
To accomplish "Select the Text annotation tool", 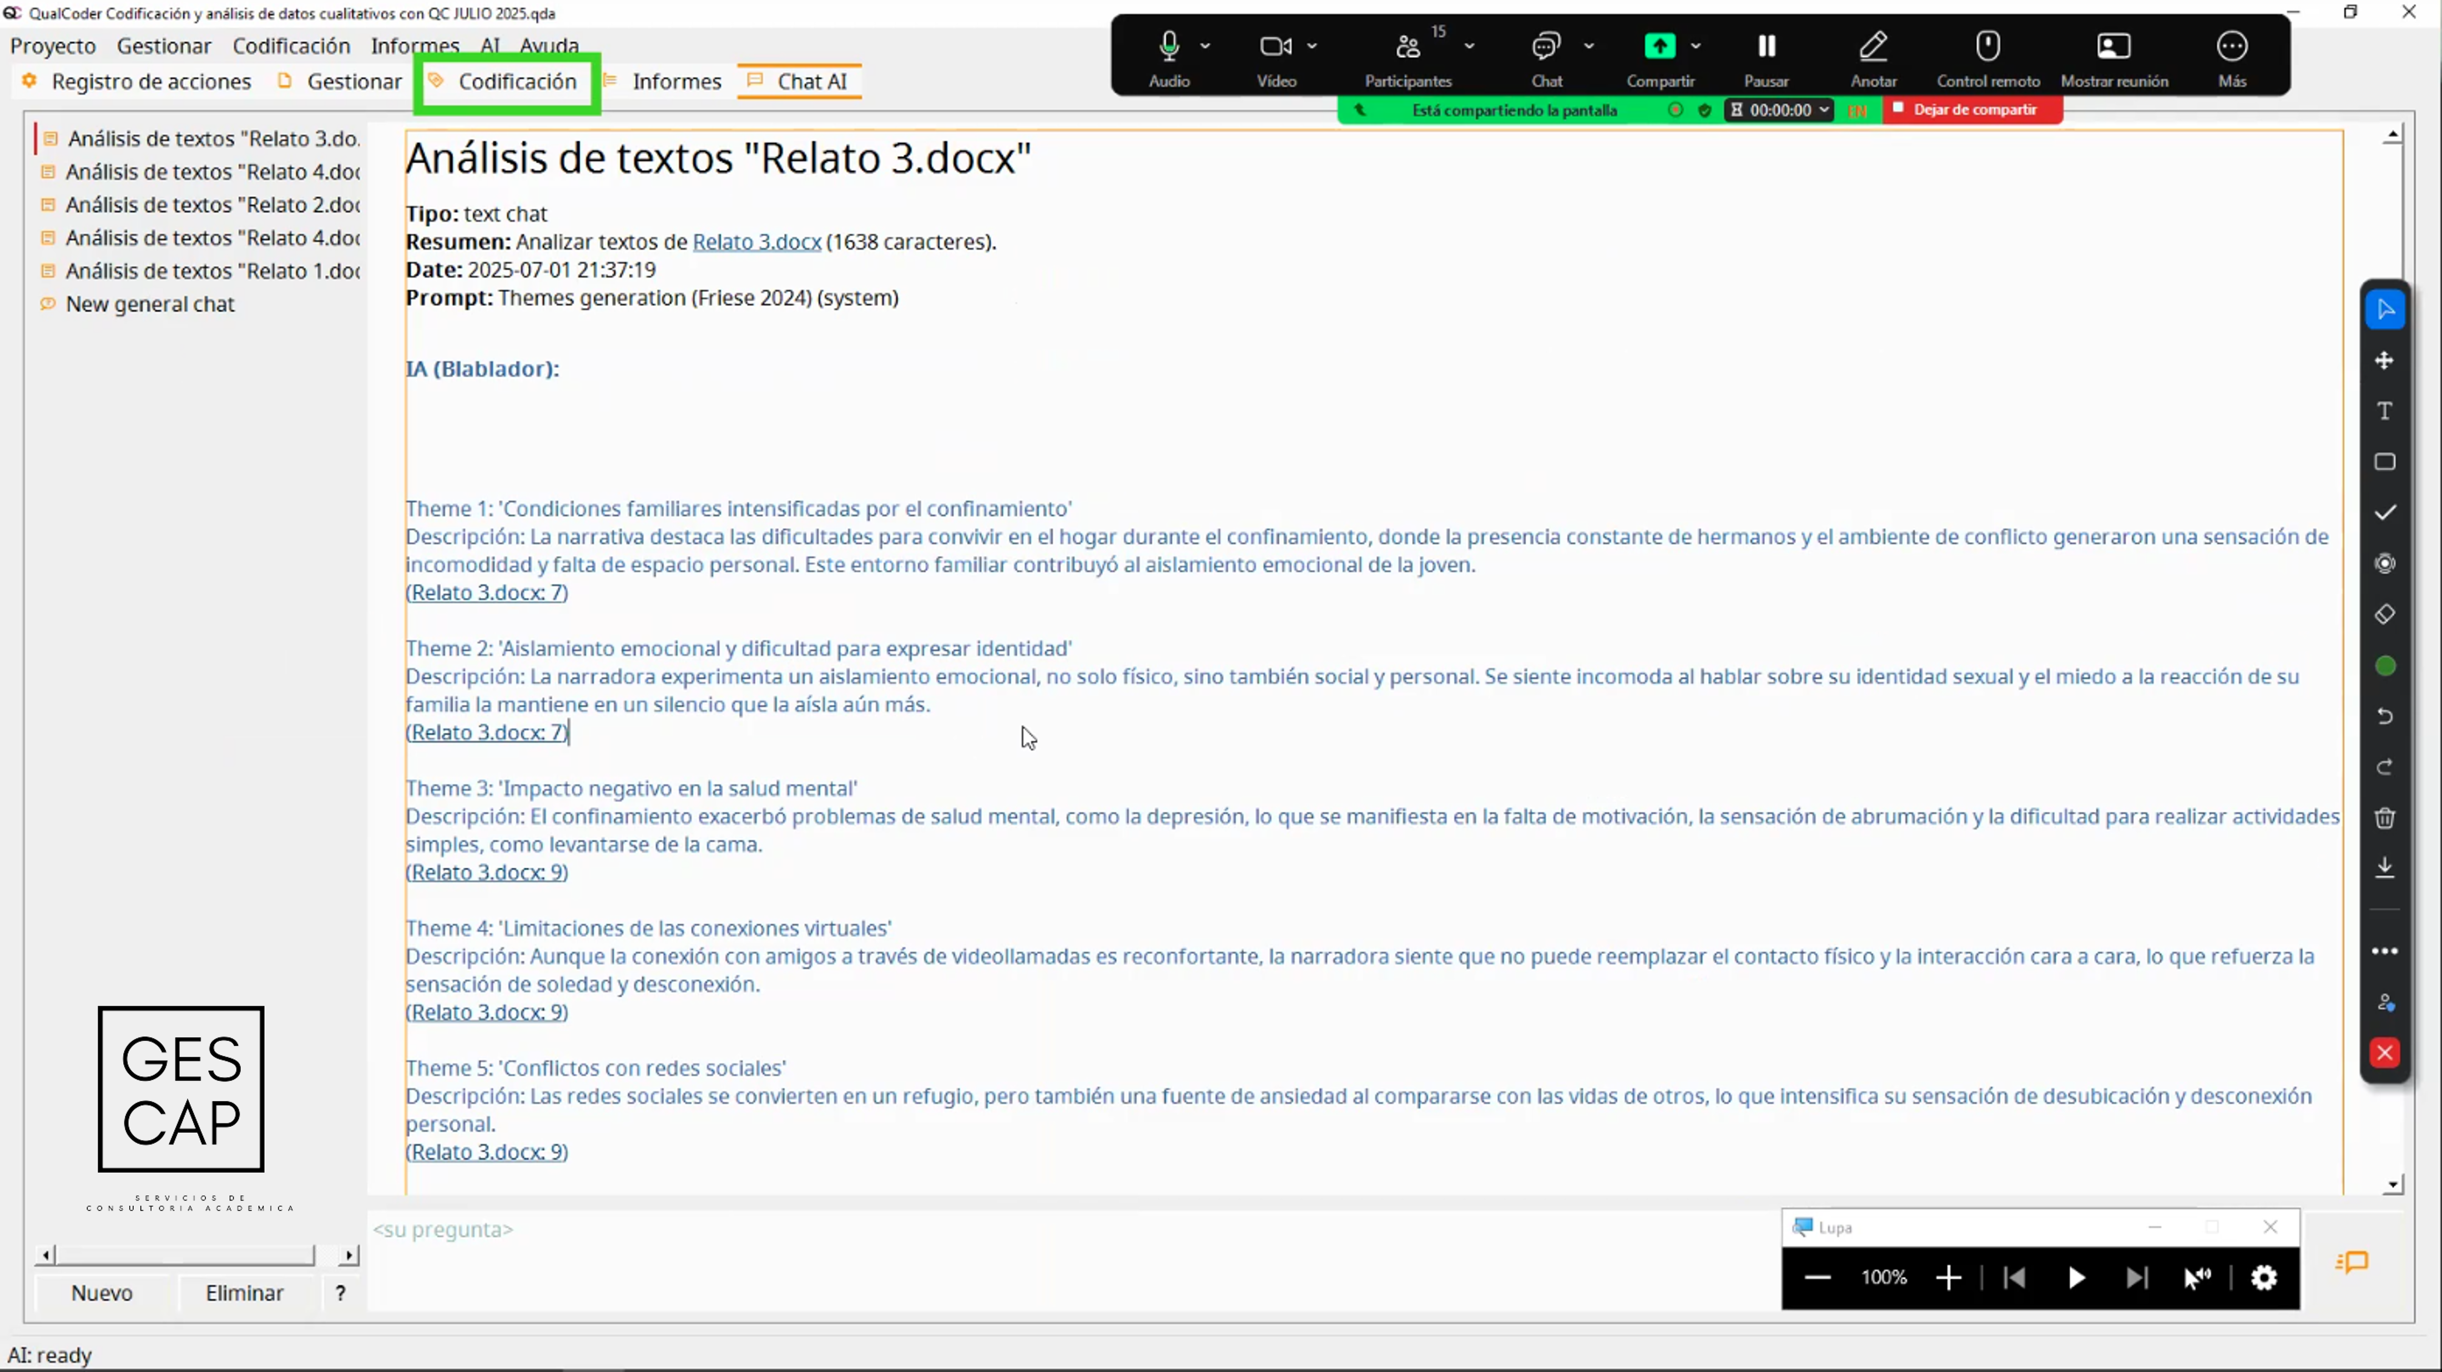I will click(2385, 411).
